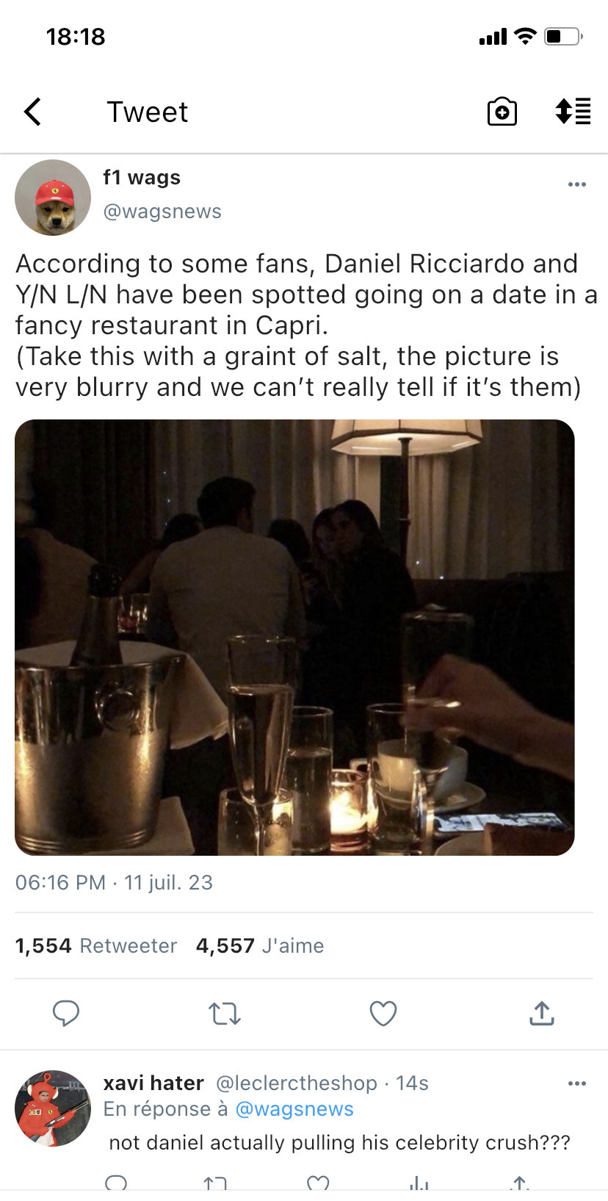608x1201 pixels.
Task: Open the camera add-photo icon
Action: [x=502, y=112]
